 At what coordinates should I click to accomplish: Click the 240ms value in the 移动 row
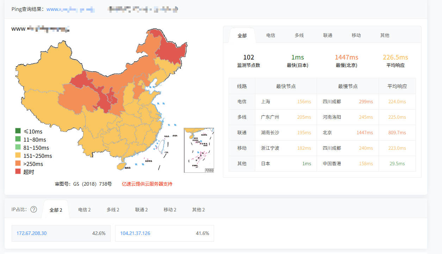pyautogui.click(x=366, y=148)
